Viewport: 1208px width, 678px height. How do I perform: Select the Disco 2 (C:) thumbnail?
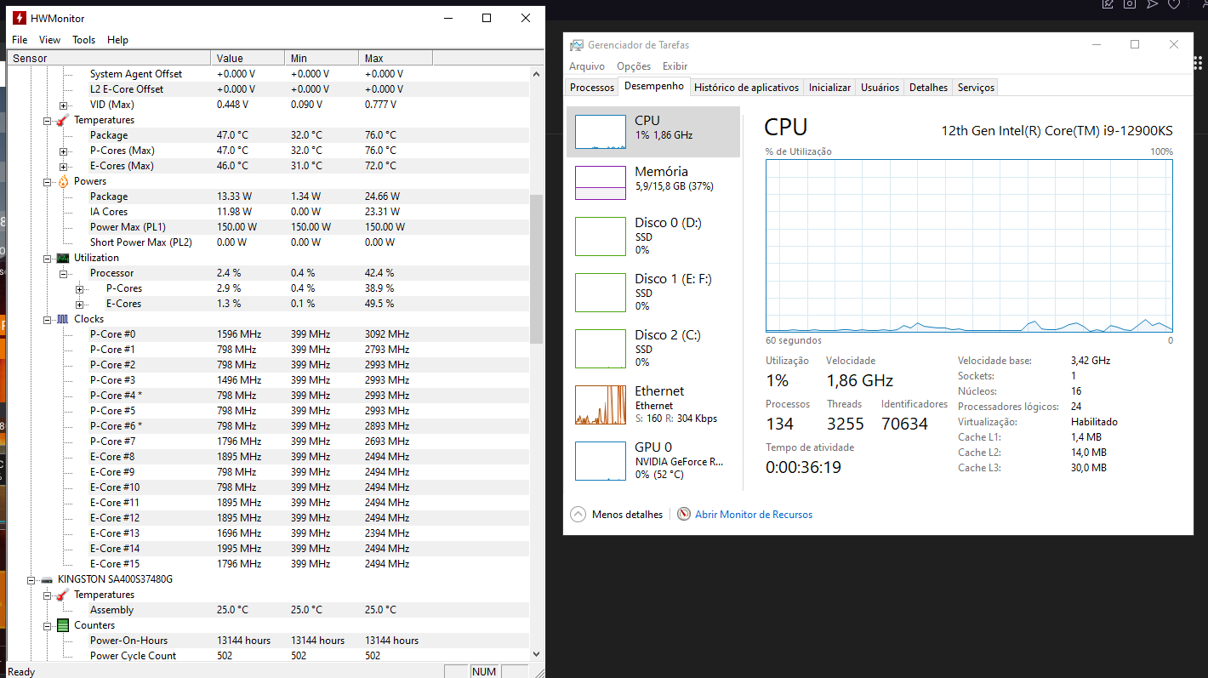(x=601, y=349)
